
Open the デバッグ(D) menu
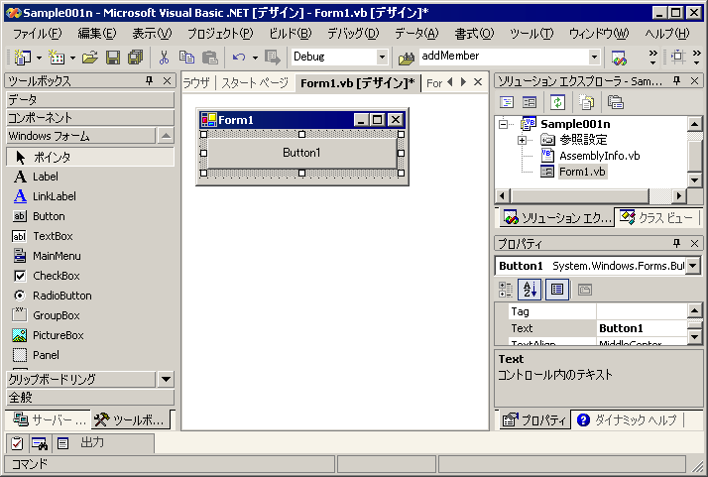pyautogui.click(x=353, y=34)
